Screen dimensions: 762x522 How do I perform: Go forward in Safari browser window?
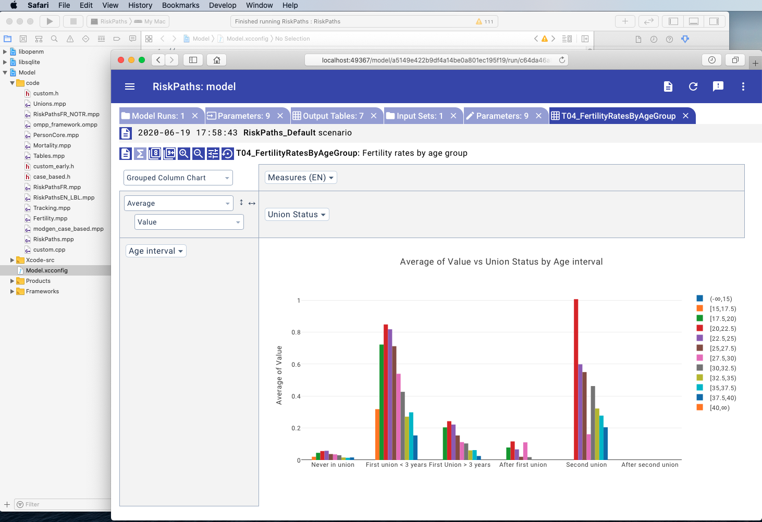pos(172,60)
